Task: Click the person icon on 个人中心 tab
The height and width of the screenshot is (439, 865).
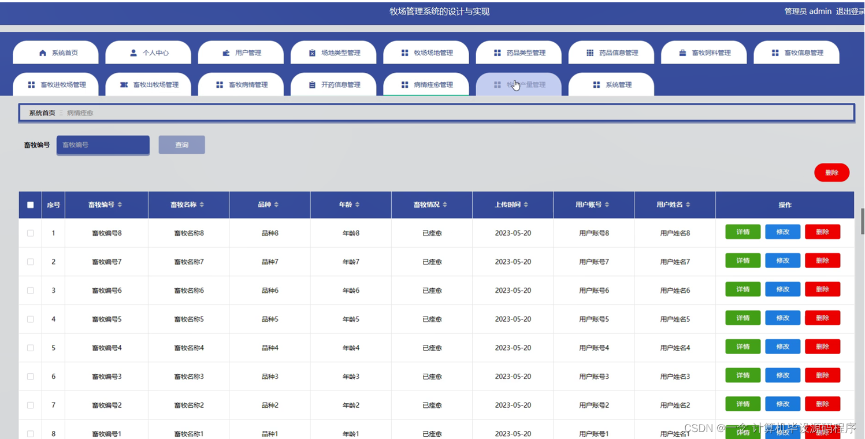Action: (133, 53)
